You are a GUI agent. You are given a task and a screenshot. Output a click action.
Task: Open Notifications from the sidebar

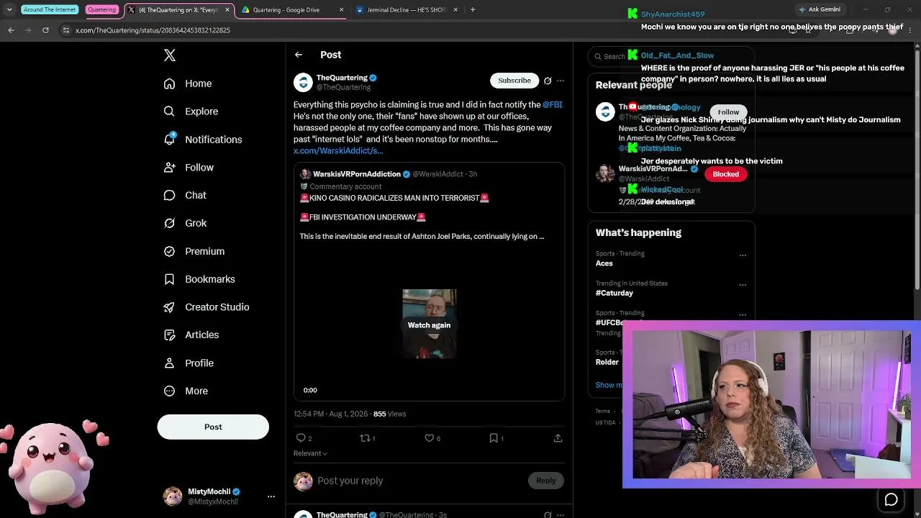coord(203,140)
